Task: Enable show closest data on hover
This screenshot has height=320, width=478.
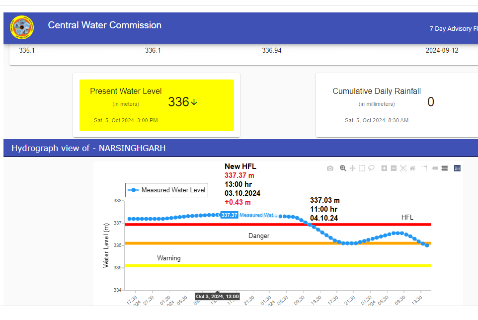Action: point(435,168)
